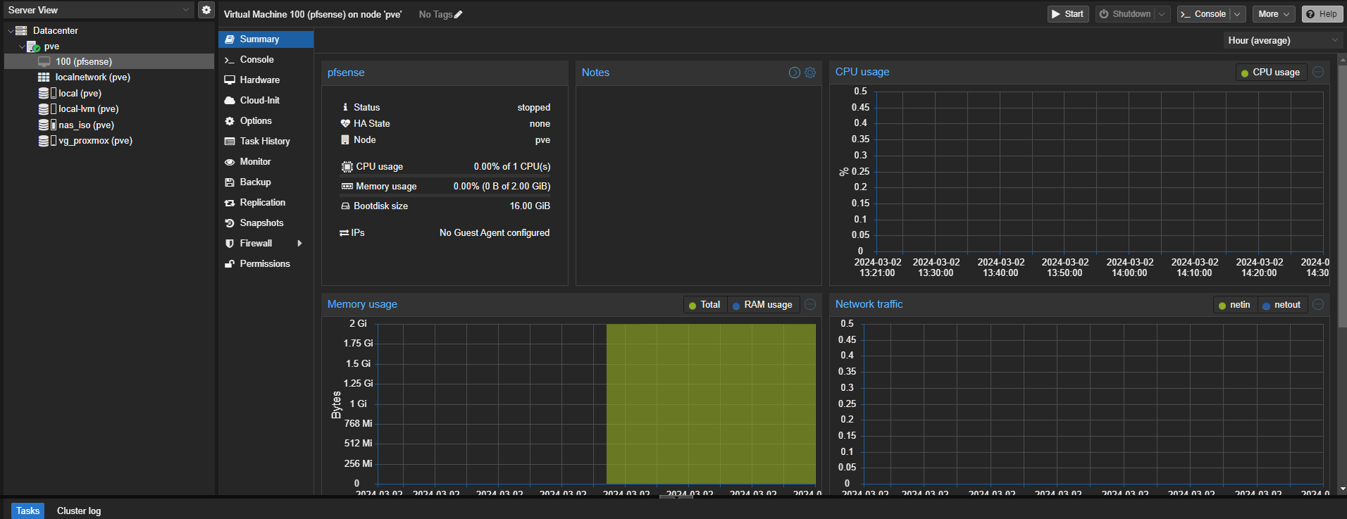Click the Hardware monitor icon
This screenshot has height=519, width=1347.
point(230,80)
